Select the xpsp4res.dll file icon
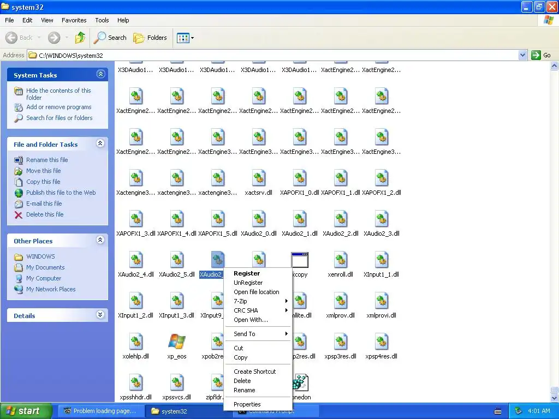 coord(382,342)
